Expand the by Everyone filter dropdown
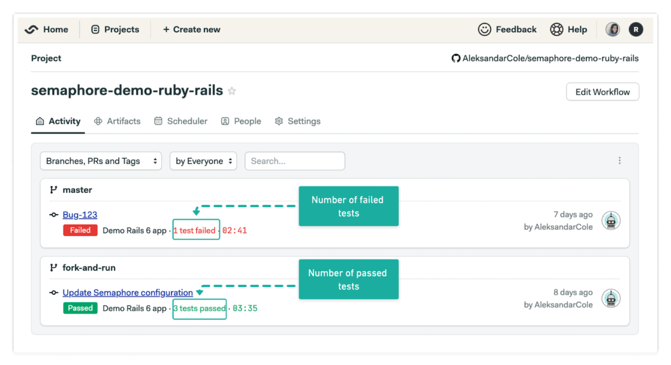The width and height of the screenshot is (671, 365). [203, 161]
